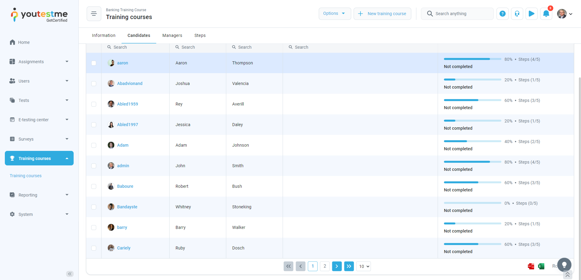Viewport: 581px width, 280px height.
Task: Open the Abadvionand user profile link
Action: coord(130,83)
